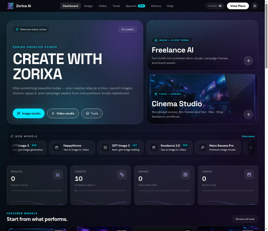
Task: Click the image icon in Image + Client Work tag
Action: pos(156,40)
